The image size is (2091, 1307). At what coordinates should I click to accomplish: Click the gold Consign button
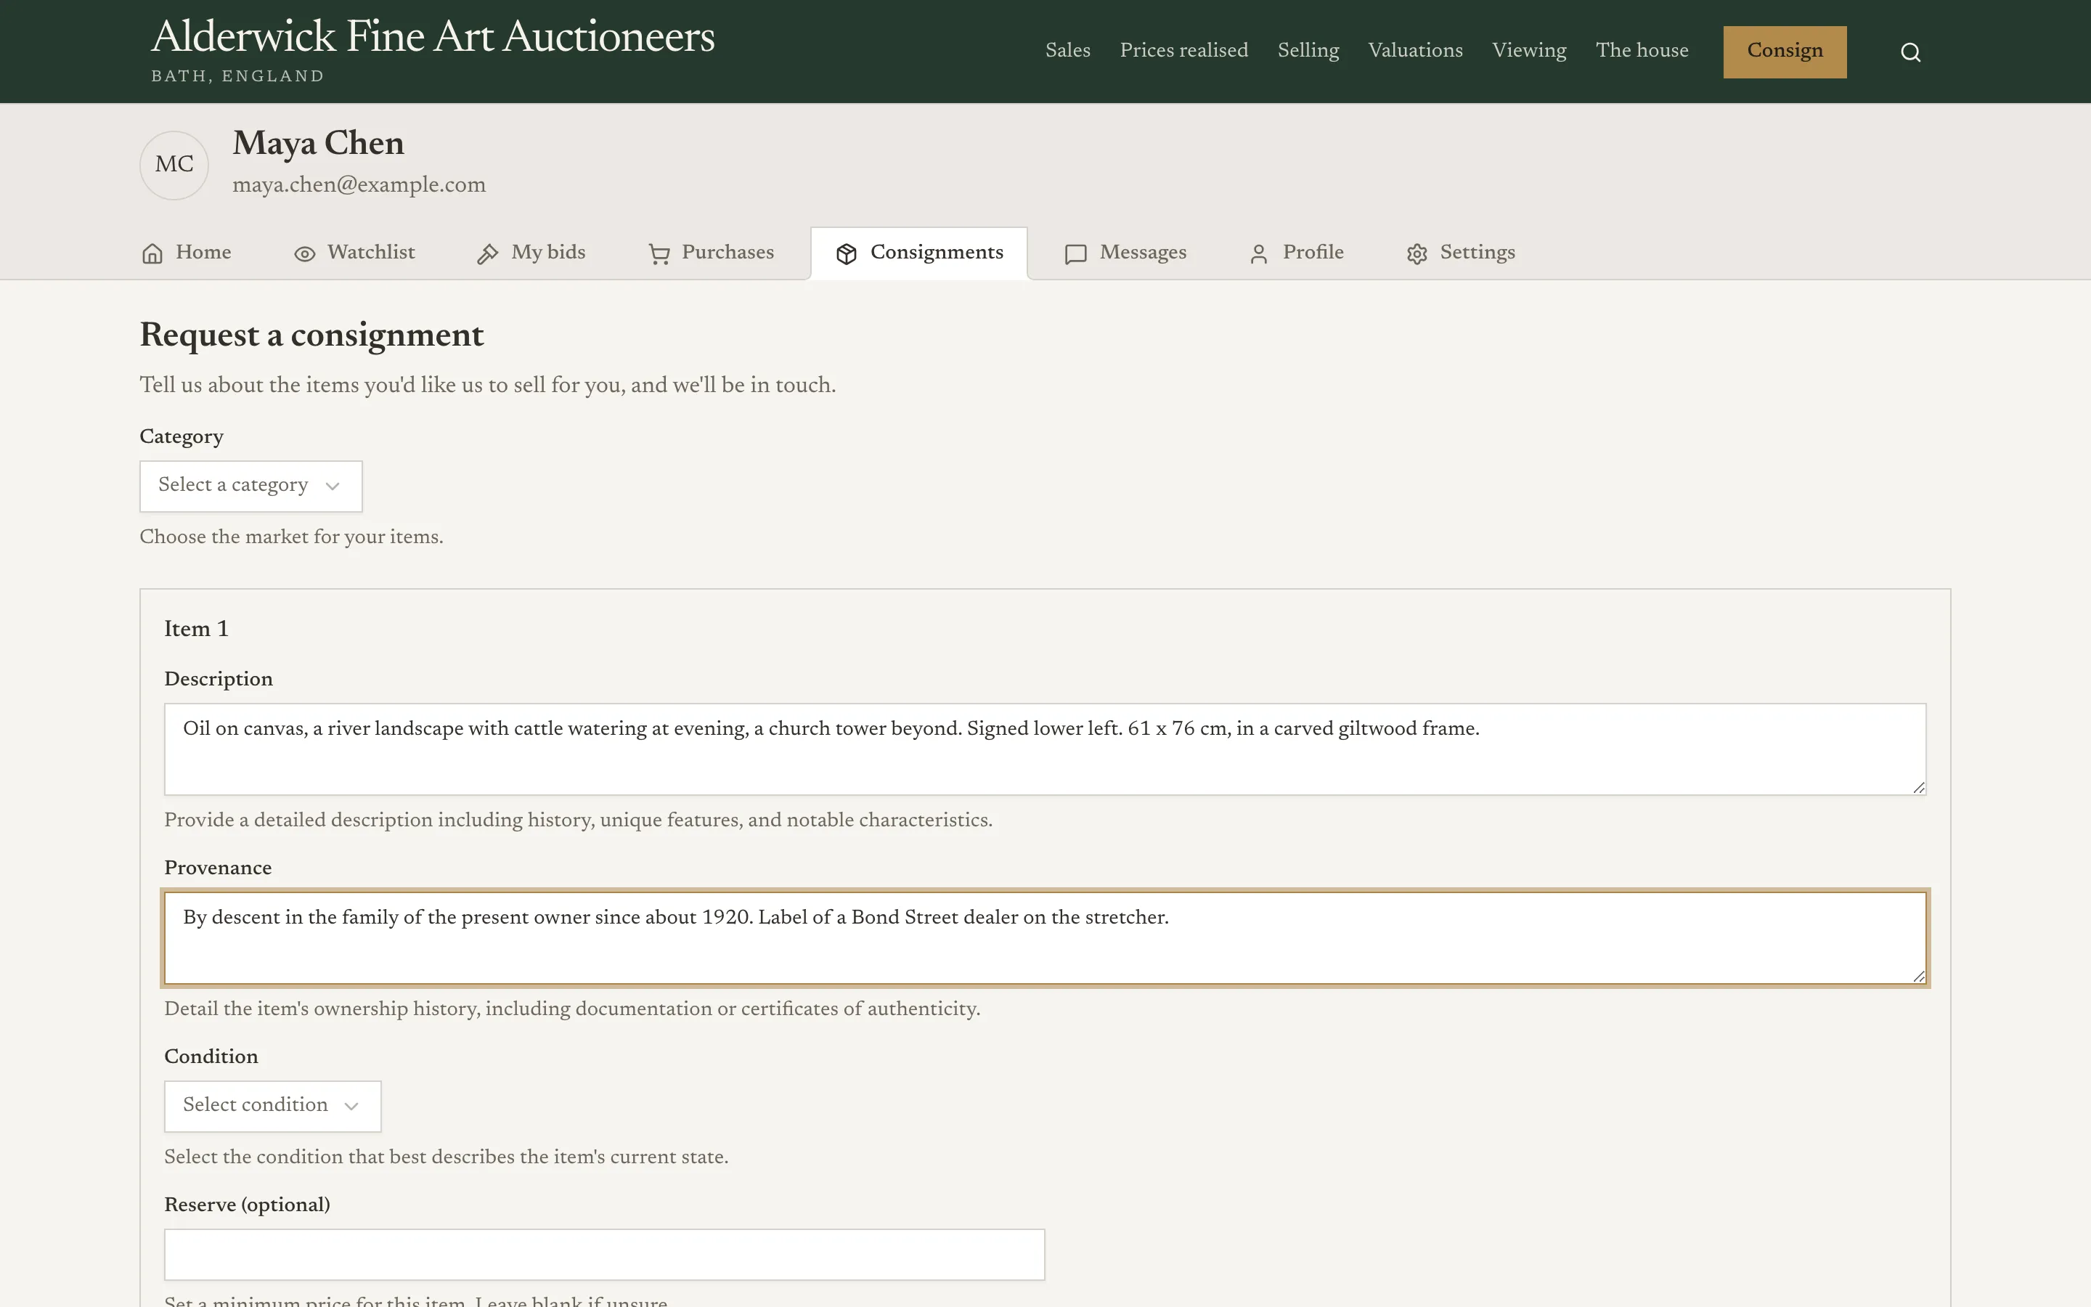click(x=1785, y=52)
